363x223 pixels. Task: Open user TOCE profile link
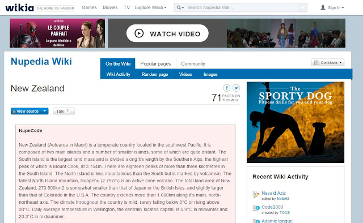tap(285, 213)
